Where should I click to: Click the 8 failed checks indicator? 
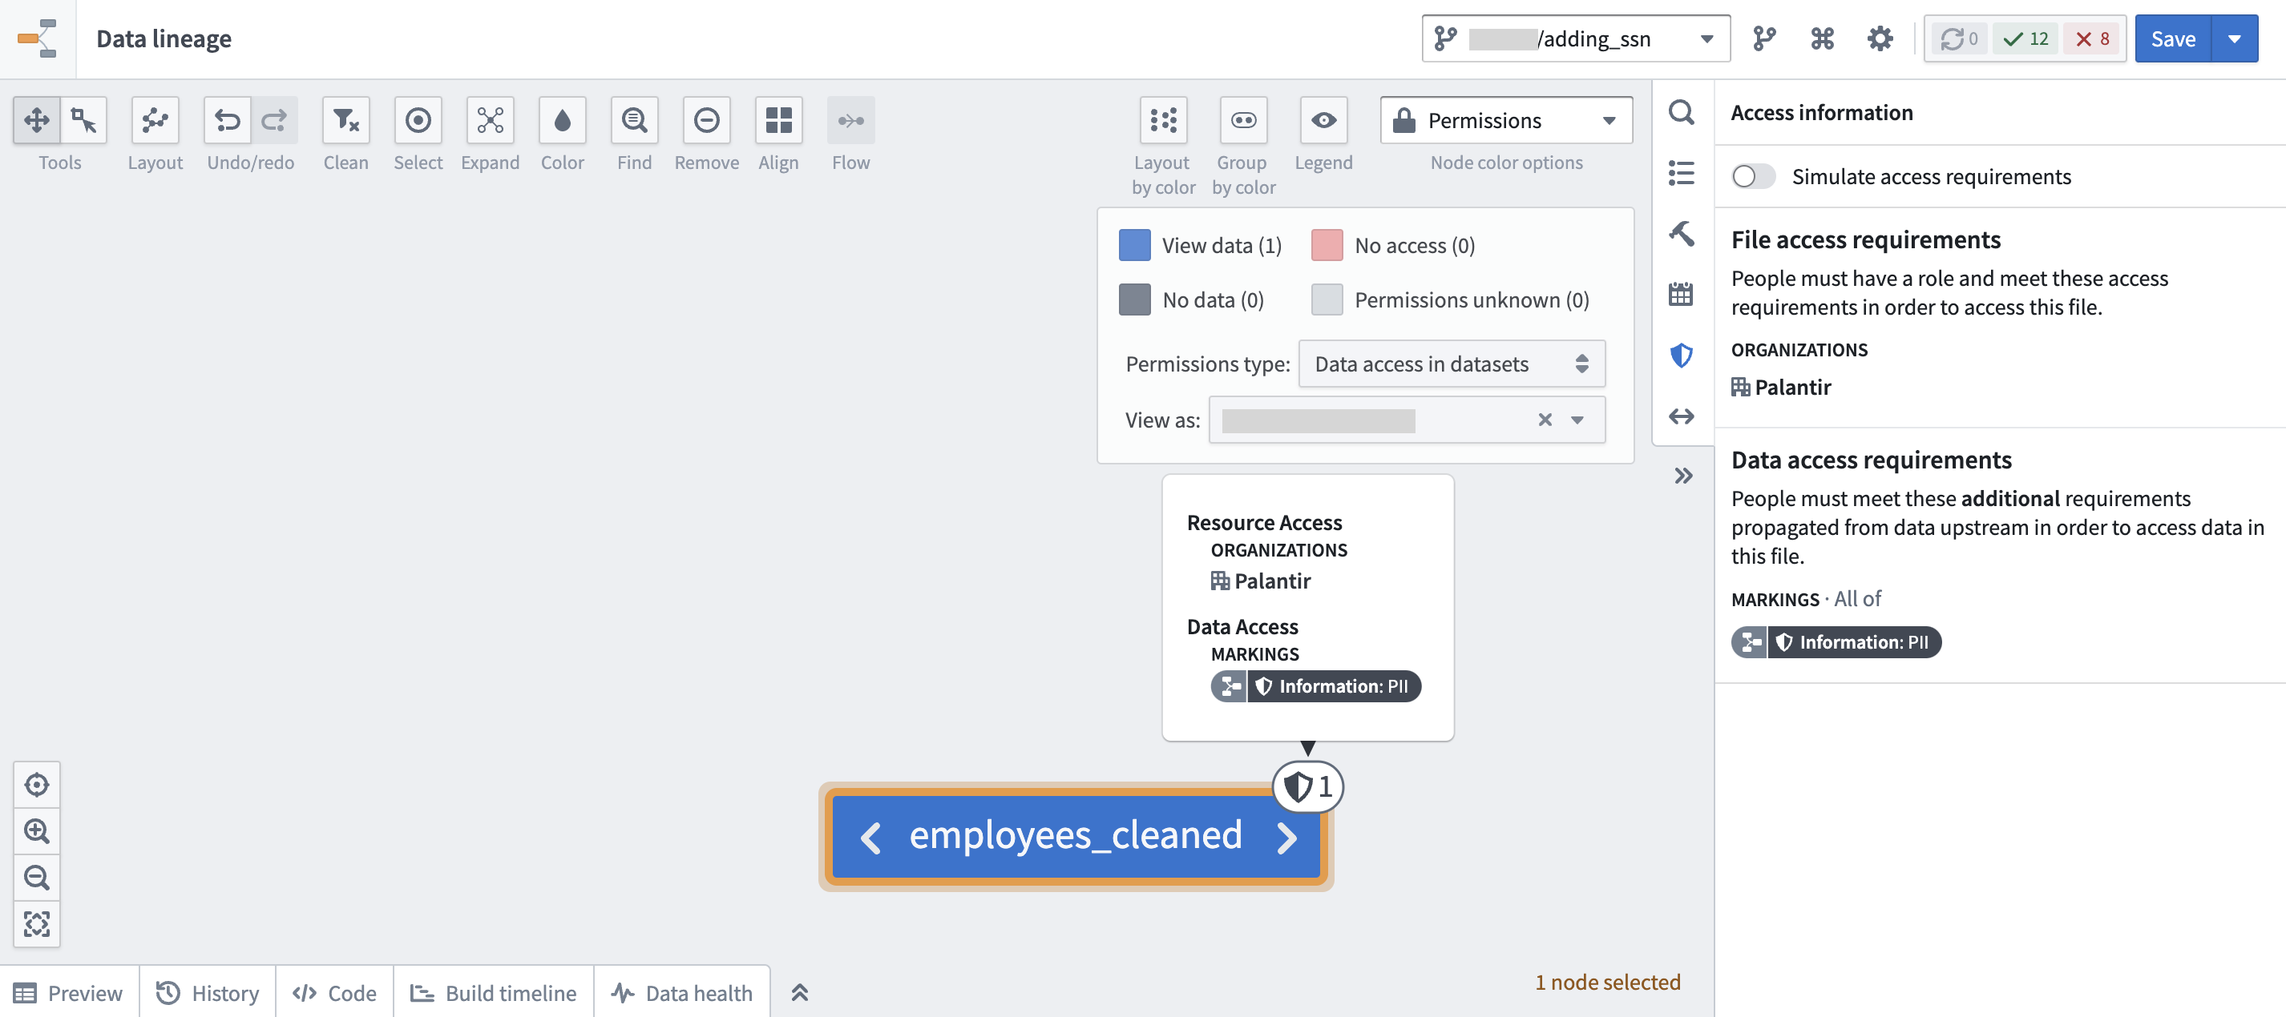2092,38
